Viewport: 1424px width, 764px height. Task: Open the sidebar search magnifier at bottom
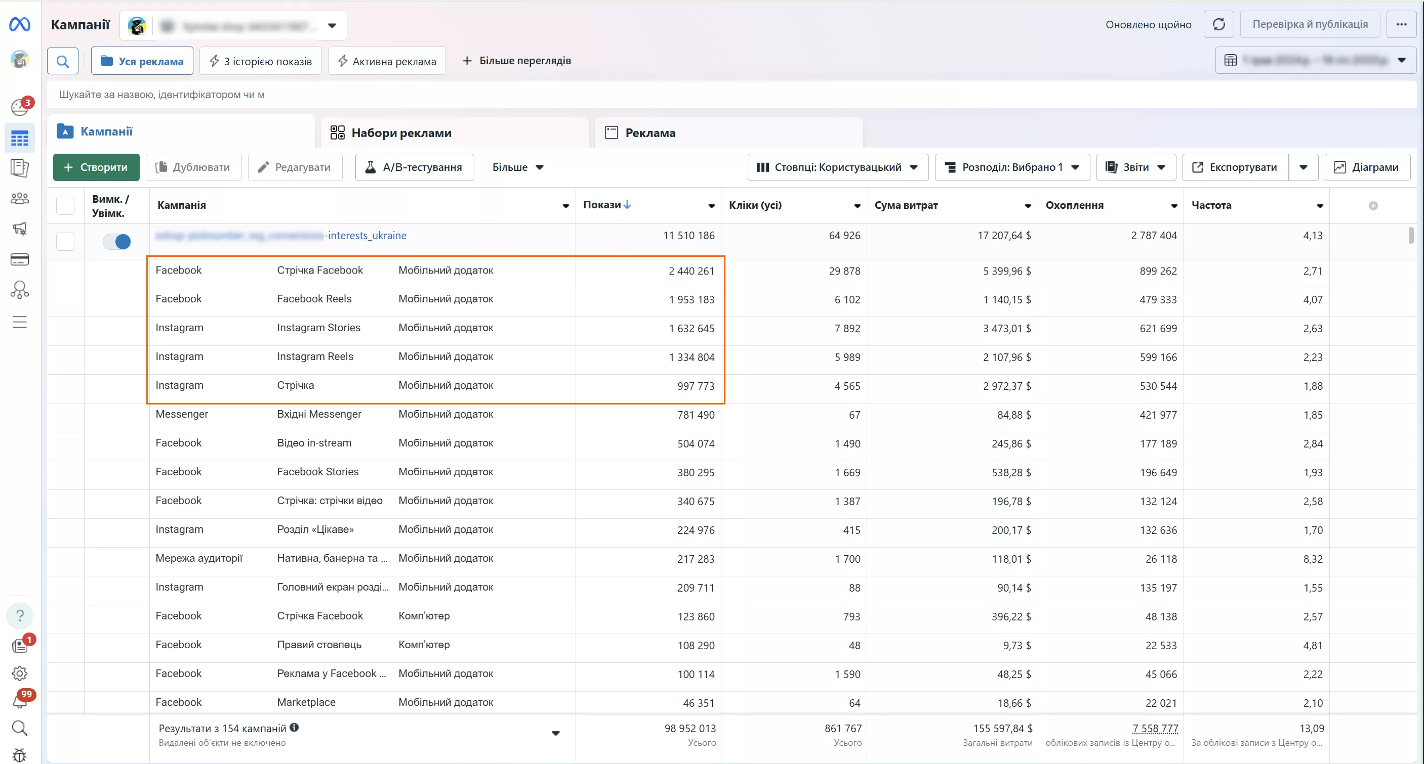pos(20,728)
